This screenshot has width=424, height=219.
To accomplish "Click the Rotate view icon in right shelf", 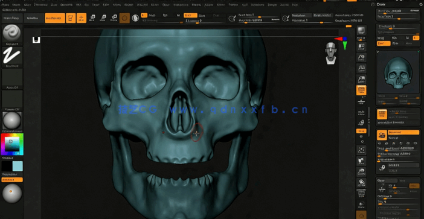I will [361, 183].
